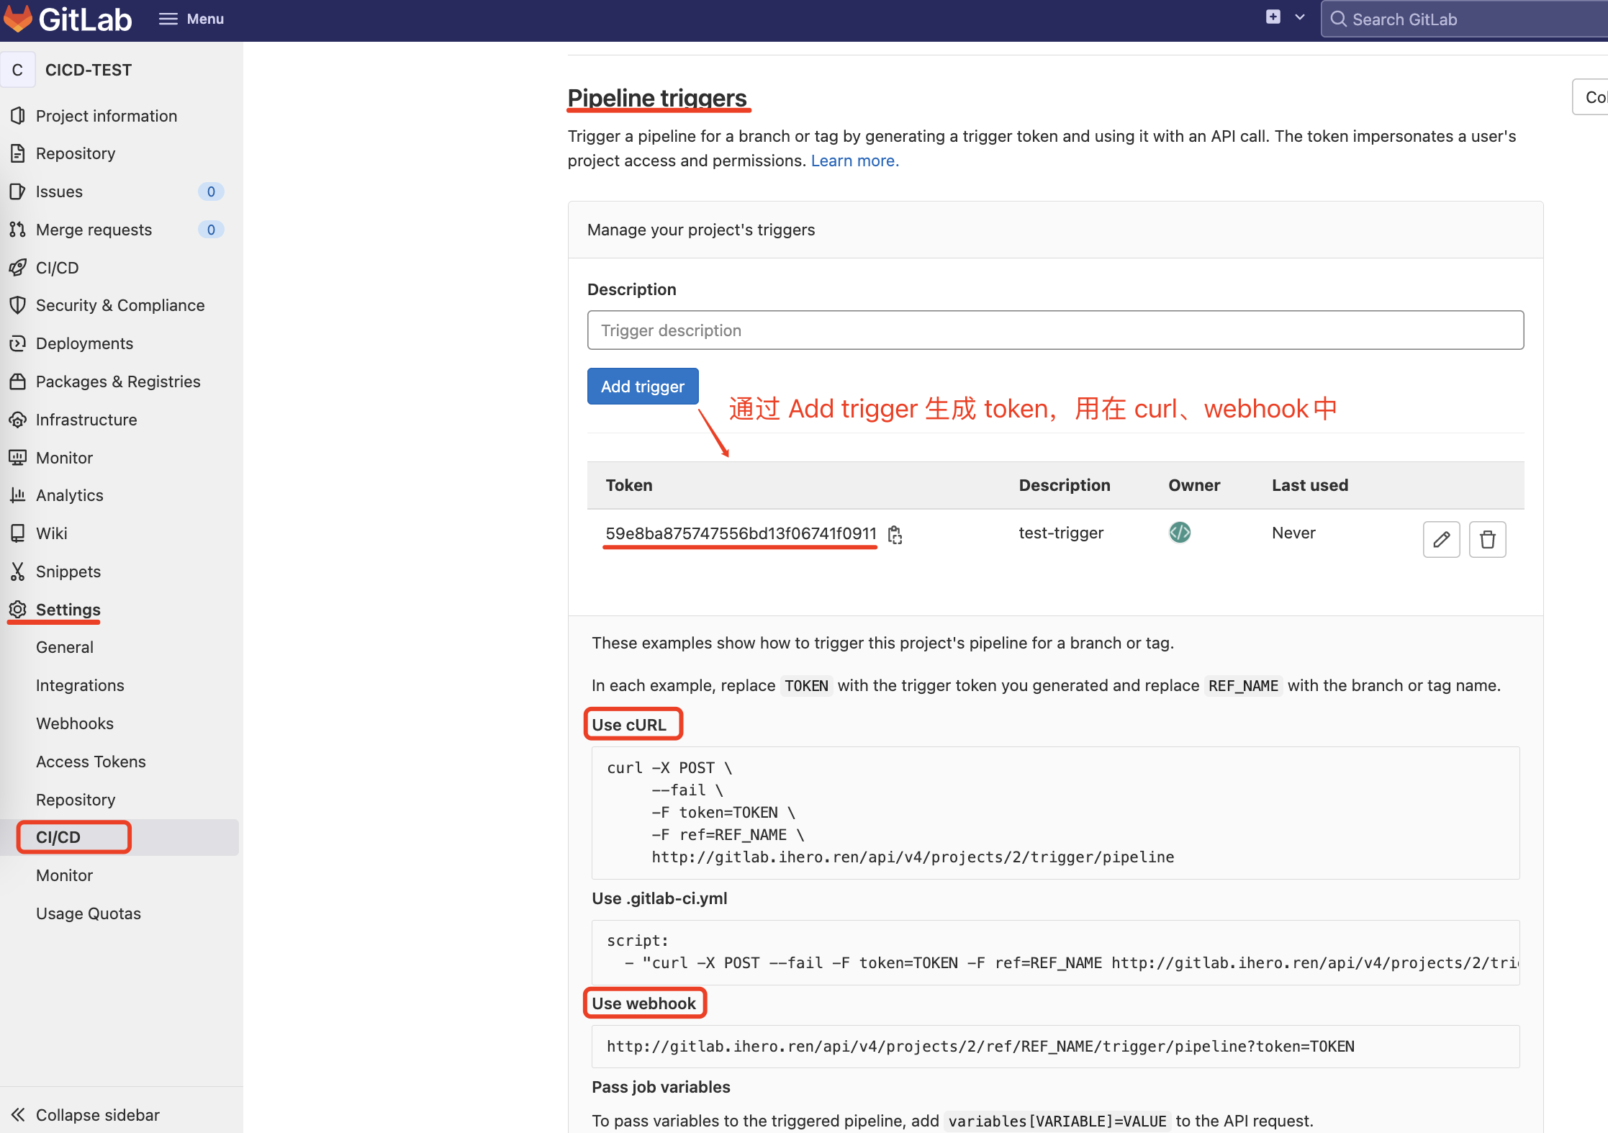The image size is (1608, 1133).
Task: Open Issues in the sidebar
Action: pos(59,191)
